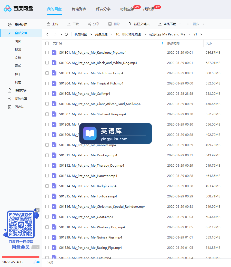The image size is (231, 267).
Task: Go to 我的网盘 in breadcrumb
Action: [x=81, y=34]
